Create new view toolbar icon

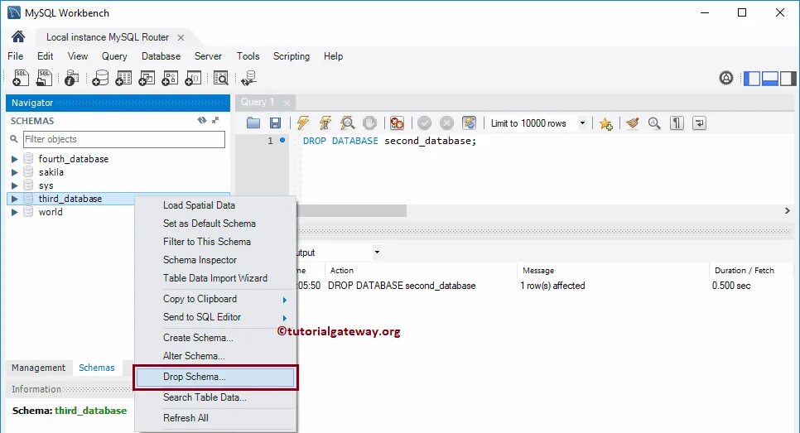147,78
